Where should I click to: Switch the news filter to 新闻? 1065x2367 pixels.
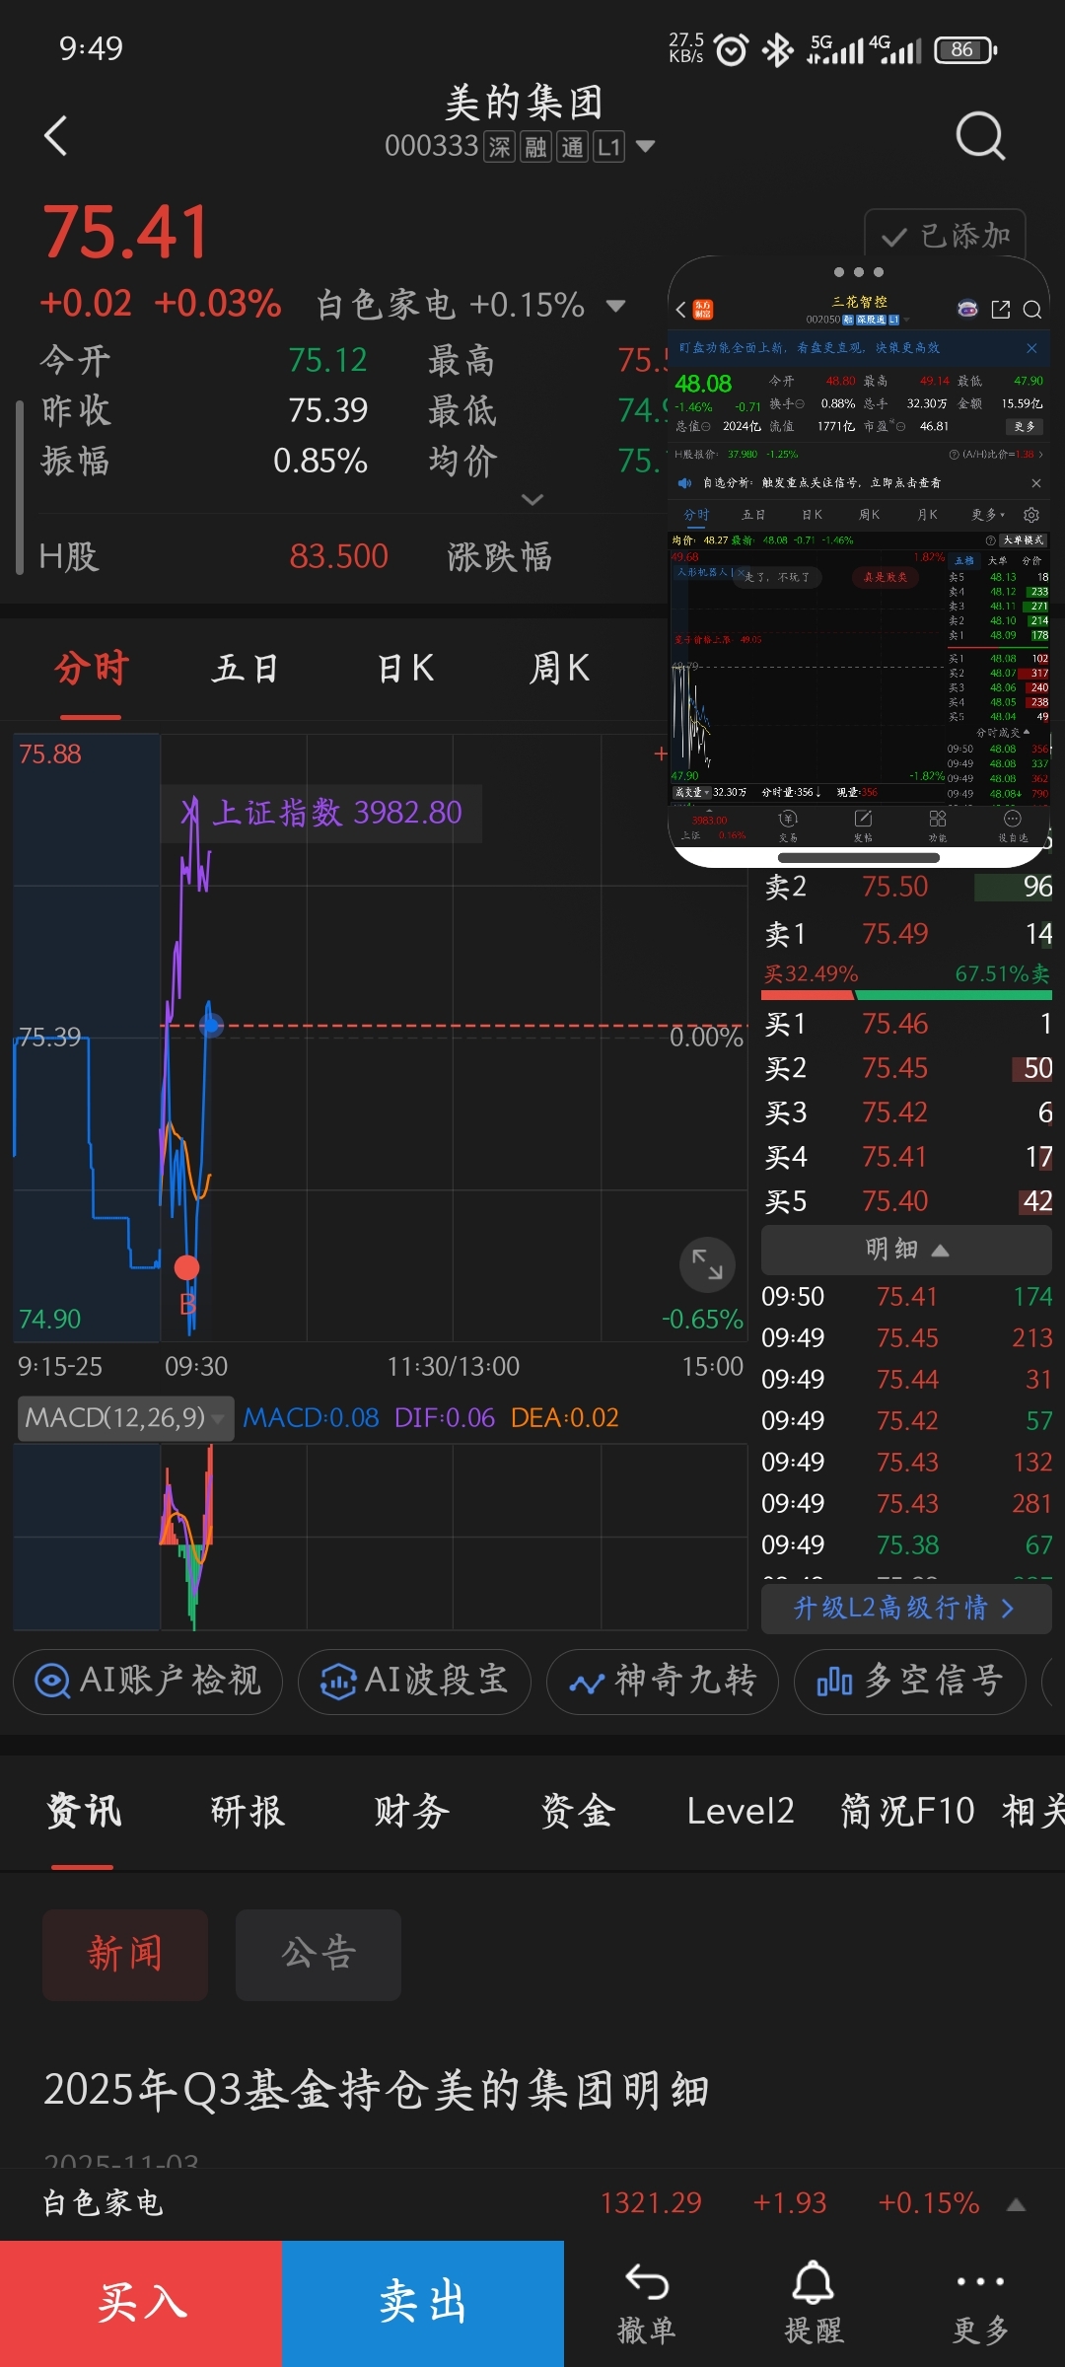125,1955
